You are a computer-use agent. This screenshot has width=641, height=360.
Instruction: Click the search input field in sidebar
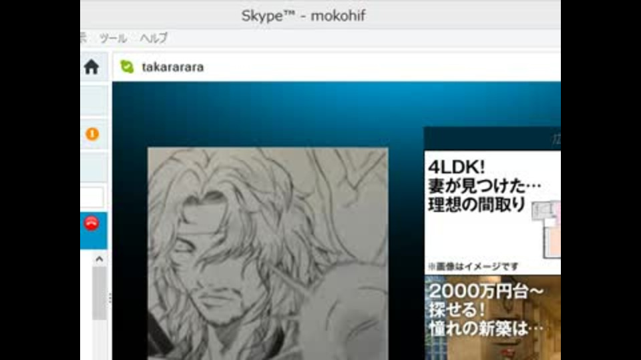click(x=92, y=197)
